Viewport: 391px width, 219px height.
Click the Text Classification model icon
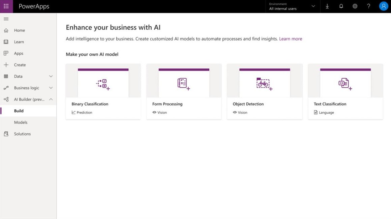pyautogui.click(x=345, y=84)
